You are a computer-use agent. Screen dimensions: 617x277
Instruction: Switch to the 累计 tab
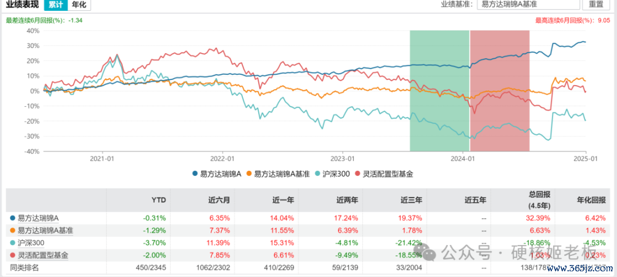[55, 5]
